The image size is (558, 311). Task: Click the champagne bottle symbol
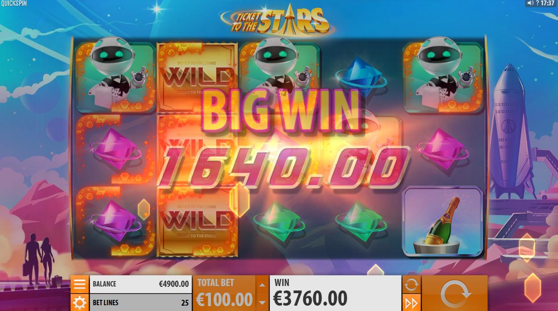click(443, 221)
